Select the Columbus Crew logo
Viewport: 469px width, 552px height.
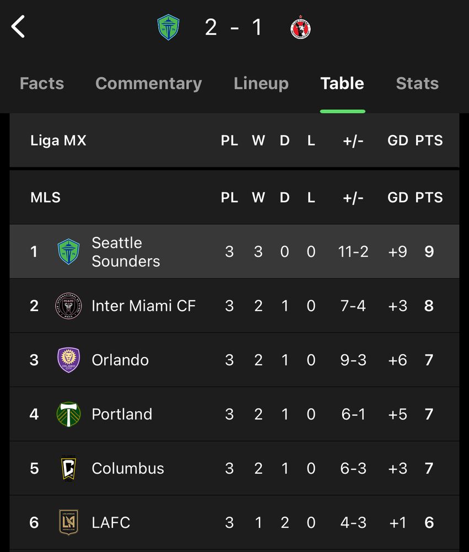point(68,468)
